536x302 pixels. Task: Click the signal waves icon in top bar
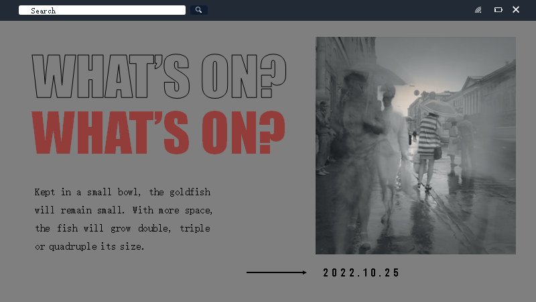[478, 10]
